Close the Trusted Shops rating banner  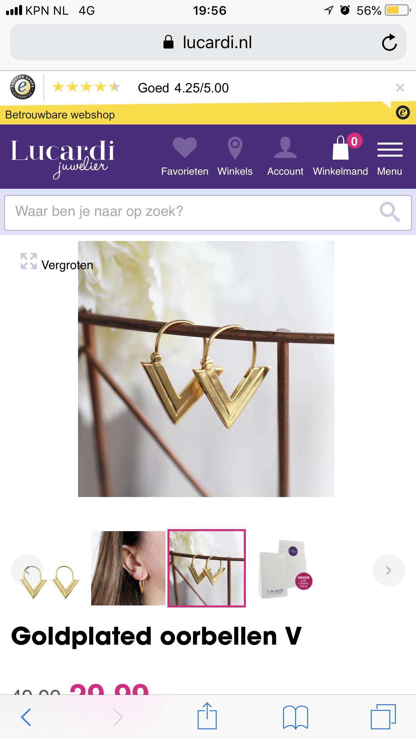400,88
